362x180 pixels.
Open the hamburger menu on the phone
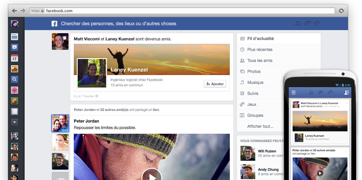(294, 93)
